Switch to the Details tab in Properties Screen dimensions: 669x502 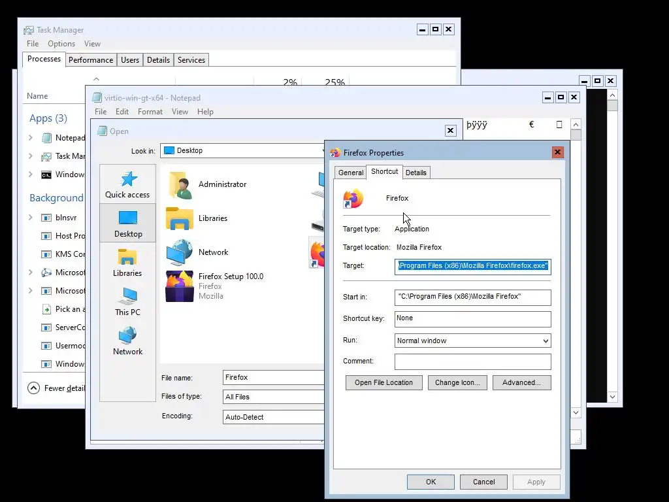(416, 173)
